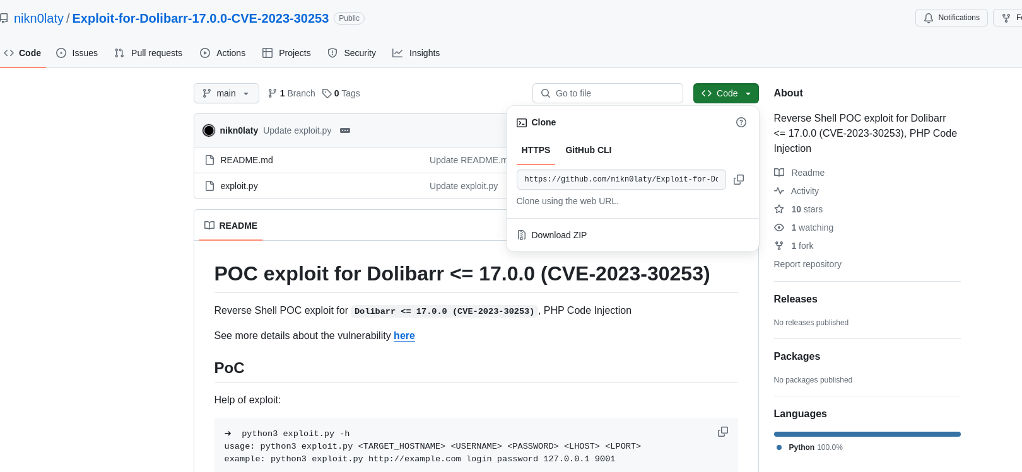Open the Security tab

[x=352, y=53]
